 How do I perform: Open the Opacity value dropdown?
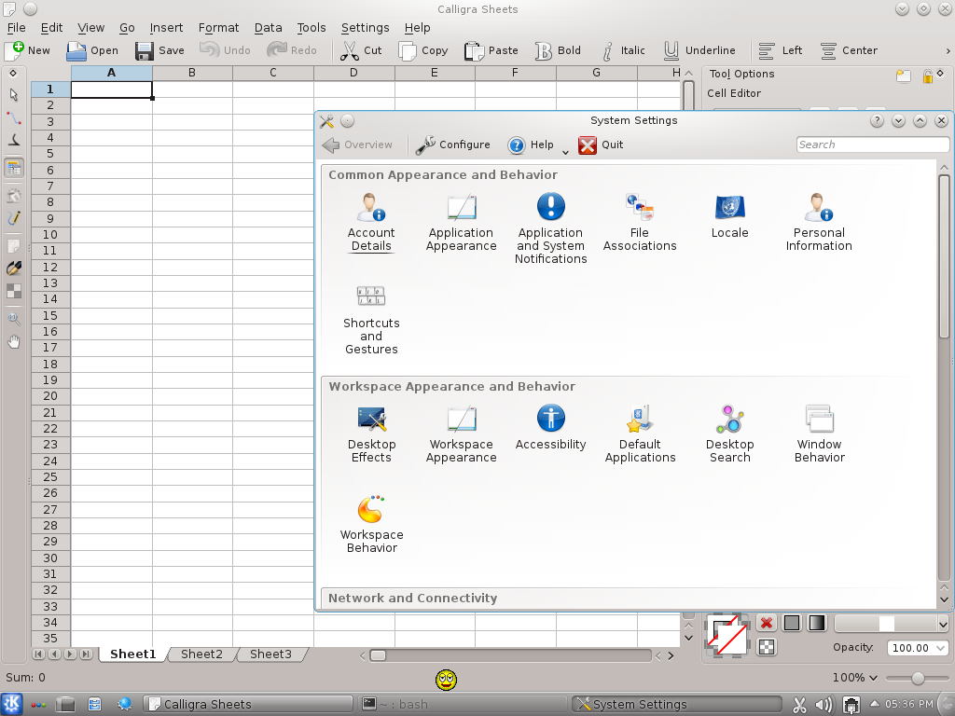(942, 648)
